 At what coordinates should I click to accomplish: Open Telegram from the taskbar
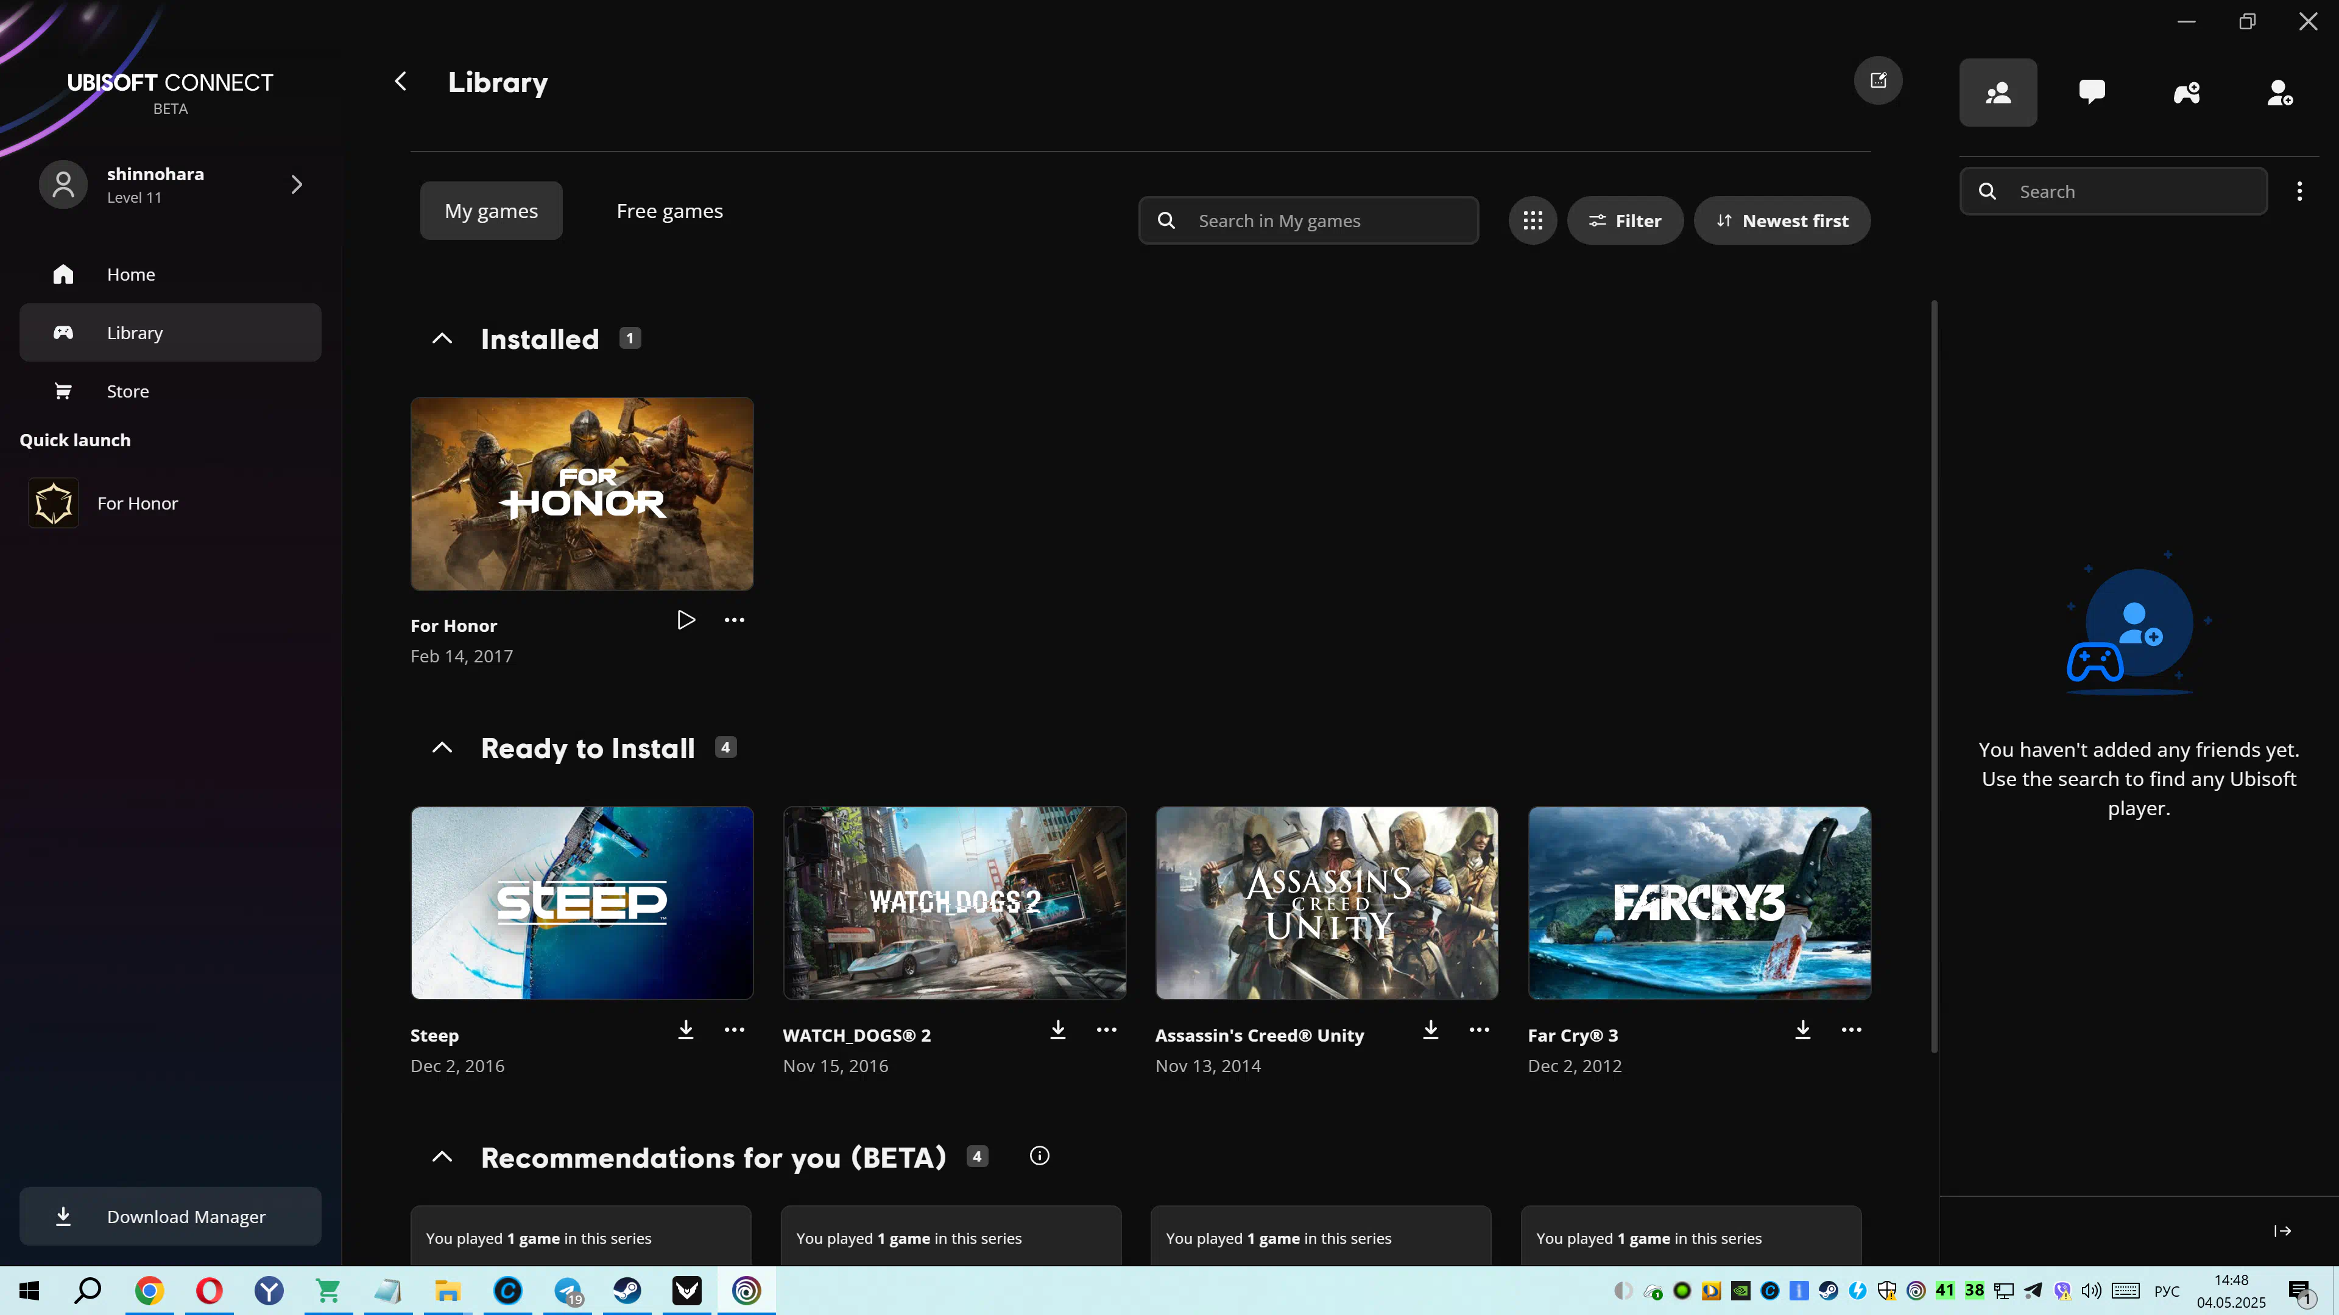568,1289
